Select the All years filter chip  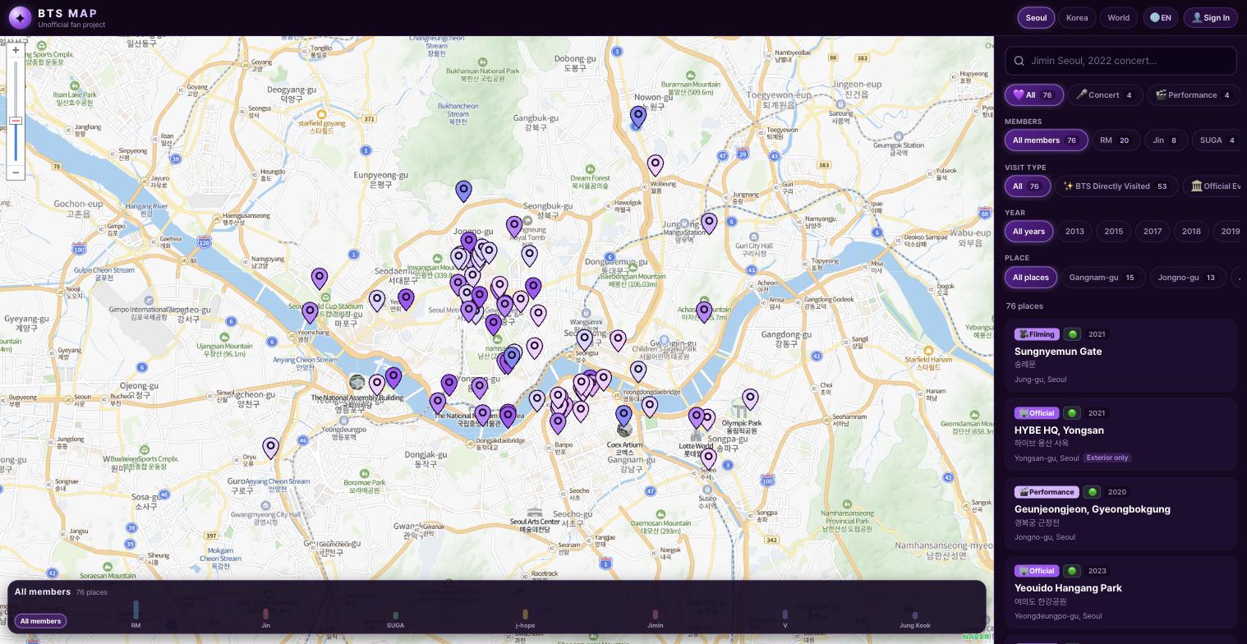click(1028, 232)
